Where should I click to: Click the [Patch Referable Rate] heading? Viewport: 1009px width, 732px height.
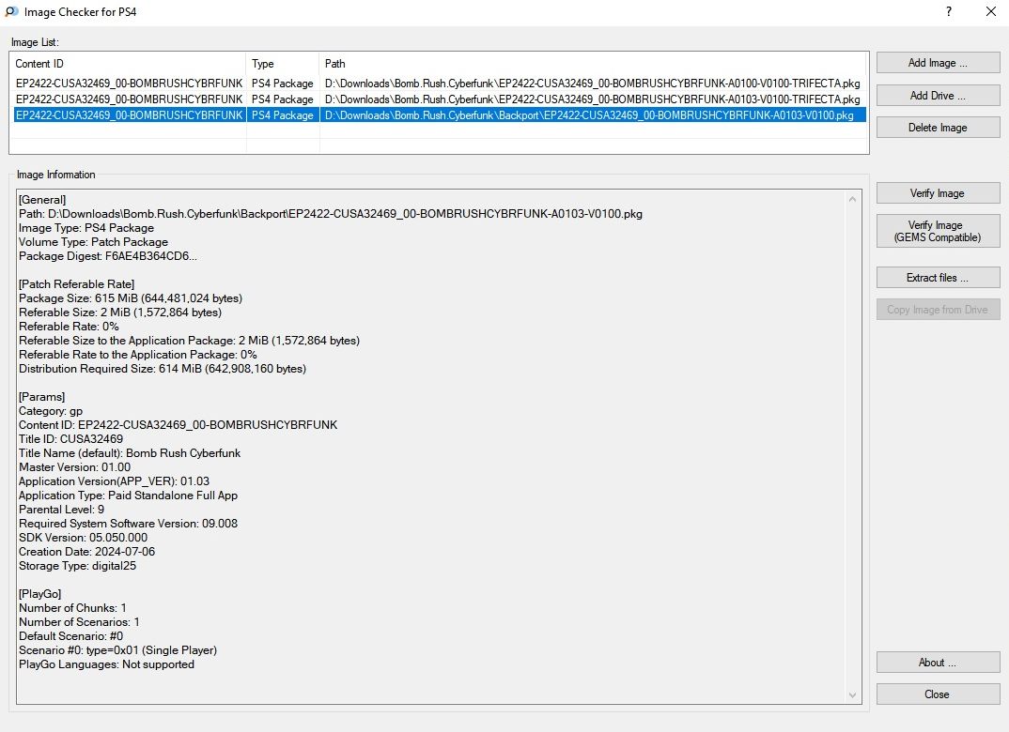(x=77, y=284)
